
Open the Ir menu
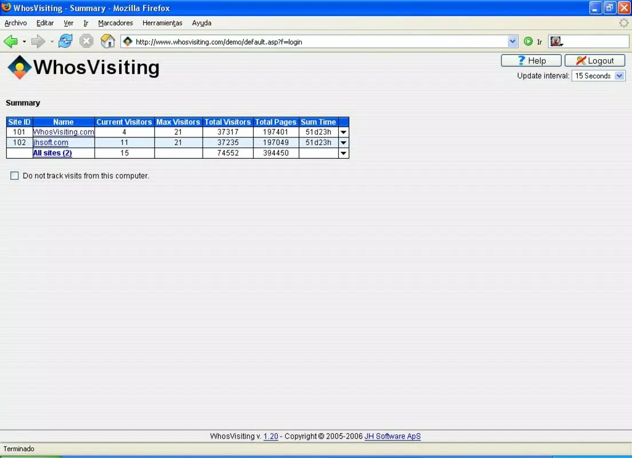pyautogui.click(x=86, y=23)
